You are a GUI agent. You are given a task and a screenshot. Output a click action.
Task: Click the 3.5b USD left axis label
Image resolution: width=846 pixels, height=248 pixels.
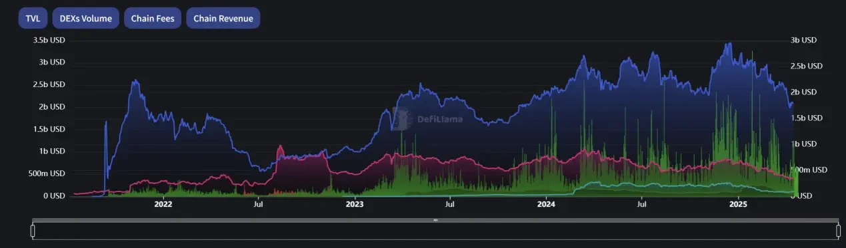(x=49, y=40)
